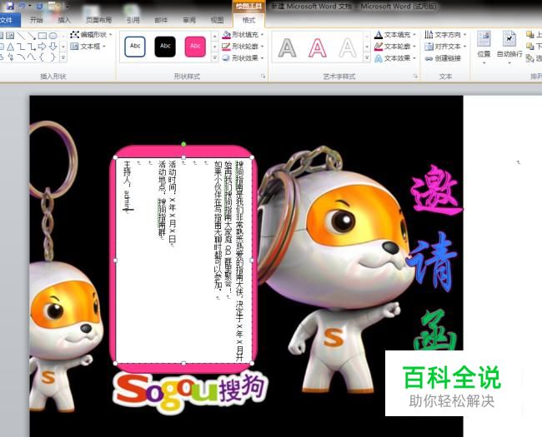This screenshot has height=437, width=542.
Task: Click the 形状效果 icon
Action: point(227,57)
